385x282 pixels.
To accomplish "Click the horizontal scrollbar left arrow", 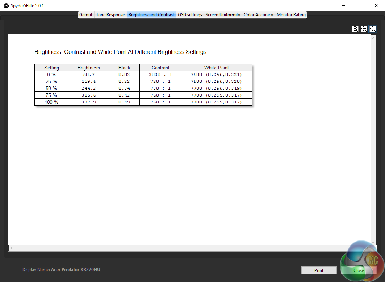I will (x=12, y=248).
